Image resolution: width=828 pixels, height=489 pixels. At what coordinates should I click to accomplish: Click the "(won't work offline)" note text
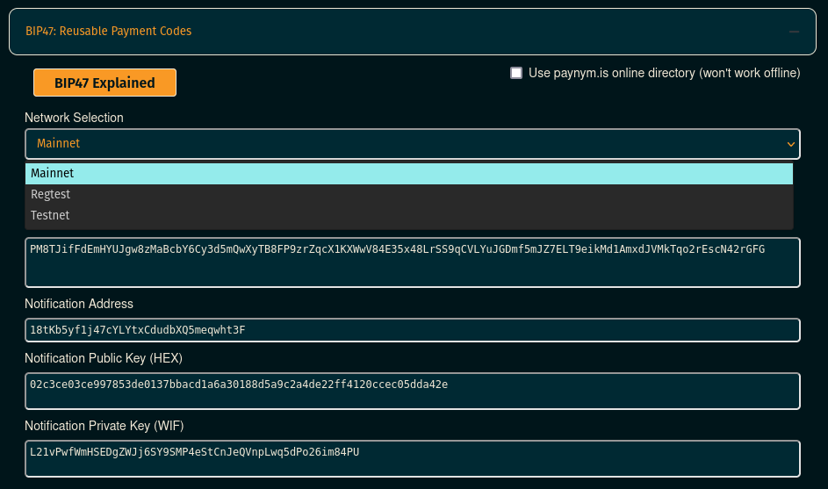pyautogui.click(x=750, y=73)
